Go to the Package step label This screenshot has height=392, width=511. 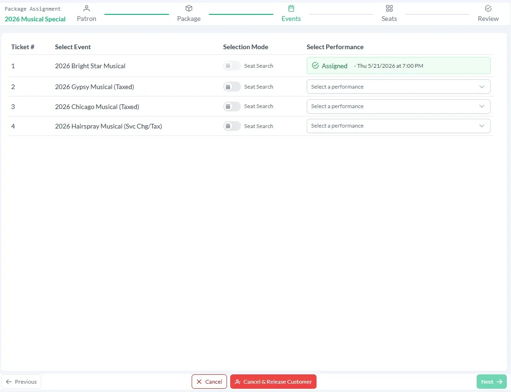[x=189, y=19]
